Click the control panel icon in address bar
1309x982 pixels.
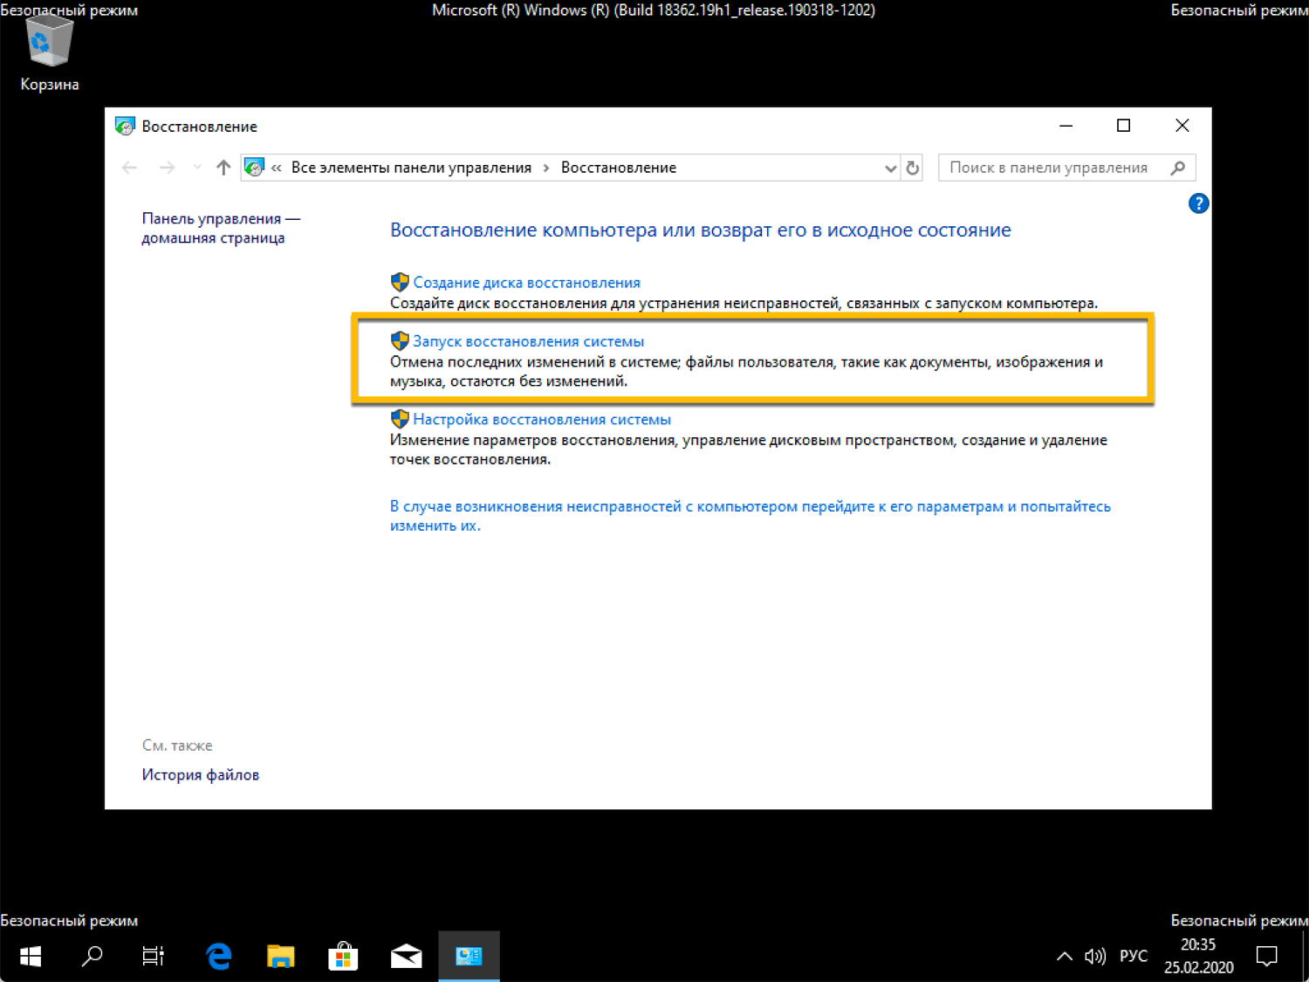point(254,168)
